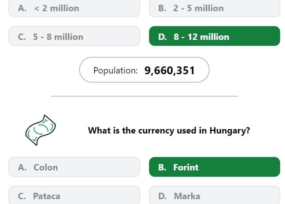Click the Hungary currency question text
285x204 pixels.
[169, 131]
